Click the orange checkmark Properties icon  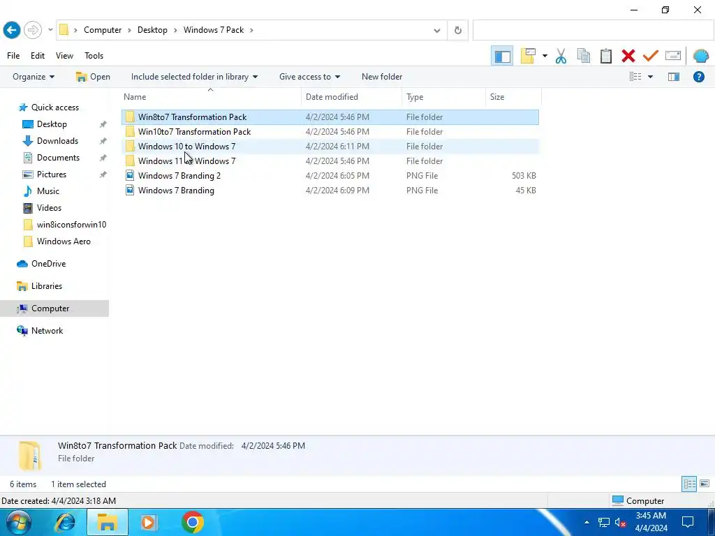pyautogui.click(x=651, y=56)
